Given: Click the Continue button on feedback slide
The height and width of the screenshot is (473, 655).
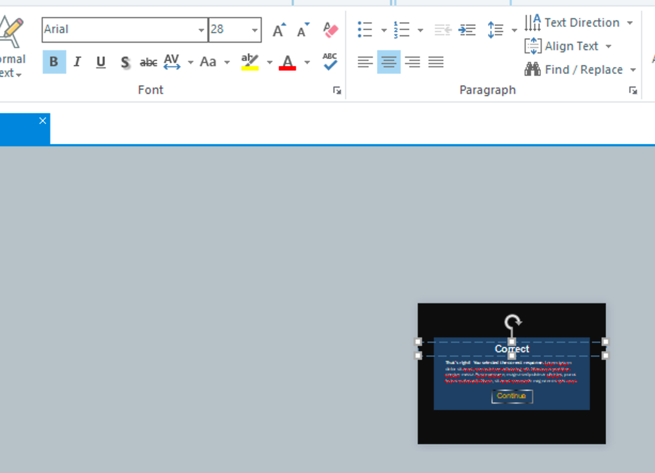Looking at the screenshot, I should pos(511,396).
